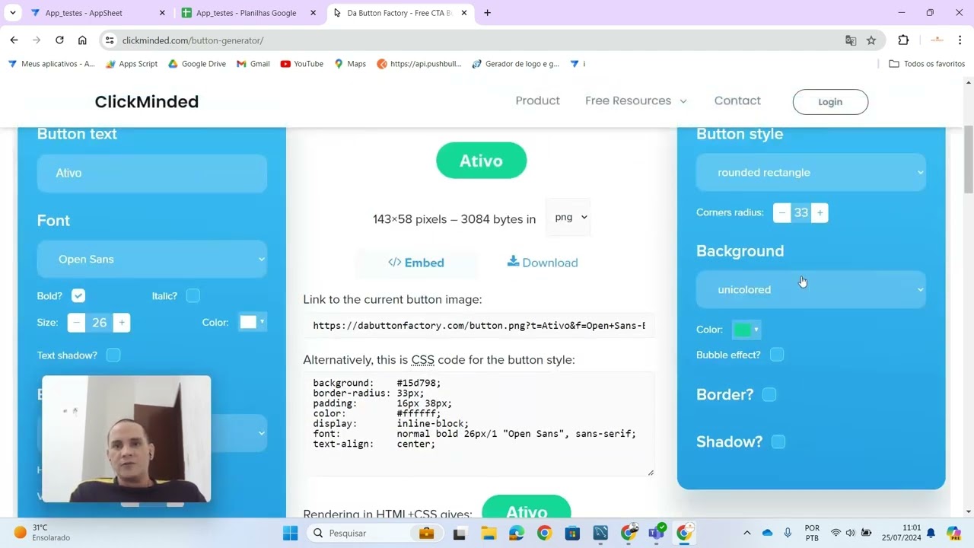This screenshot has height=548, width=974.
Task: Click the Login button
Action: [830, 102]
